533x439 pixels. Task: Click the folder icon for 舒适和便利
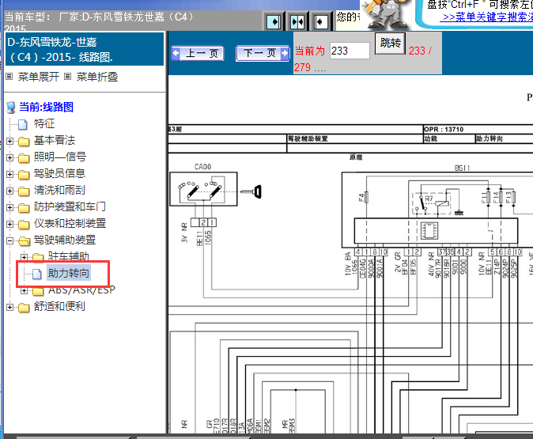pos(24,308)
